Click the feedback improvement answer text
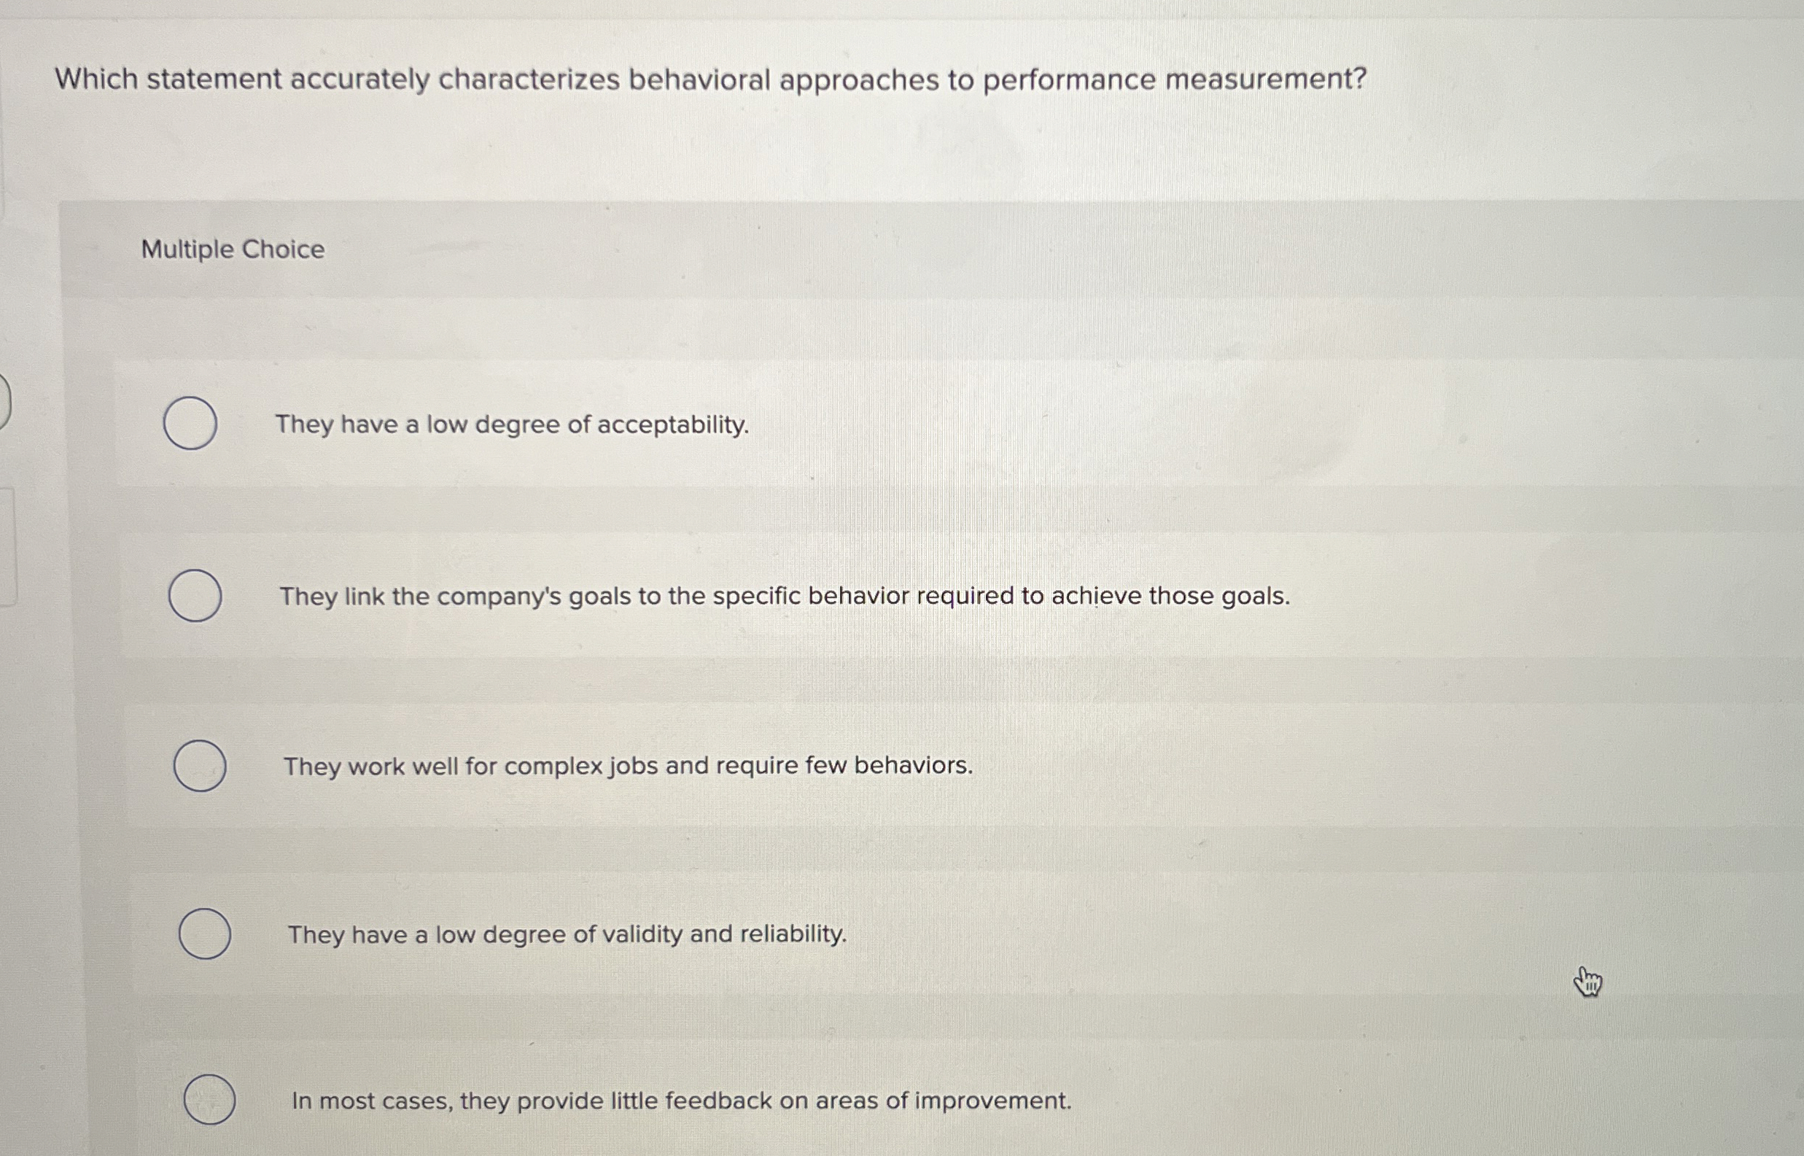 click(x=681, y=1101)
